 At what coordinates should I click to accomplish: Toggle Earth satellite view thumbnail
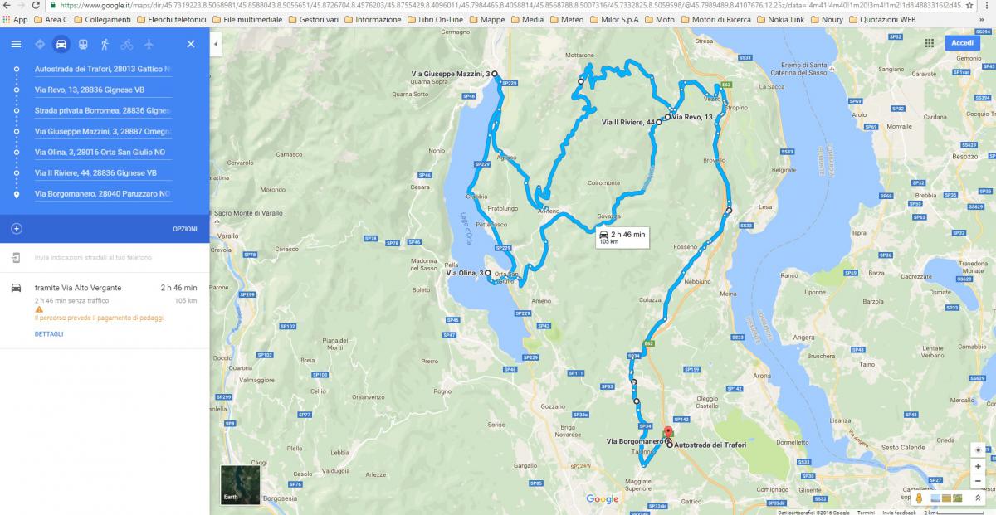240,485
